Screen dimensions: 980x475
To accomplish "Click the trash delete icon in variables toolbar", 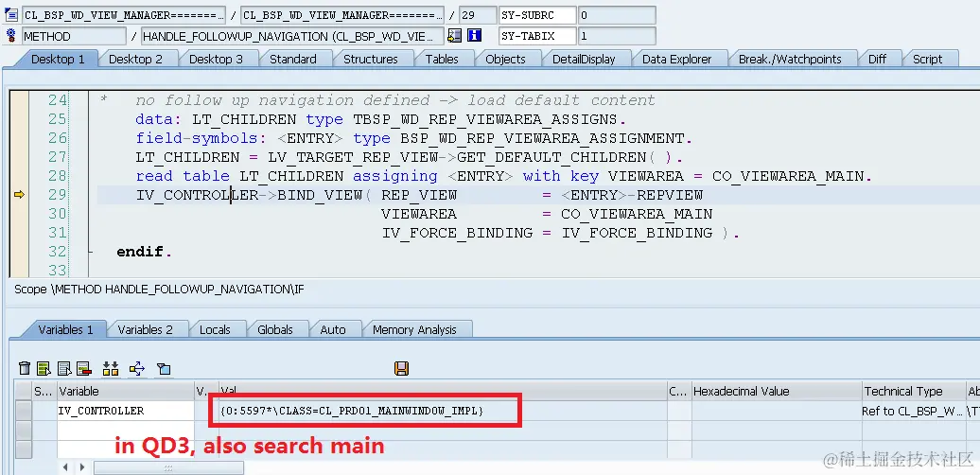I will pos(25,368).
